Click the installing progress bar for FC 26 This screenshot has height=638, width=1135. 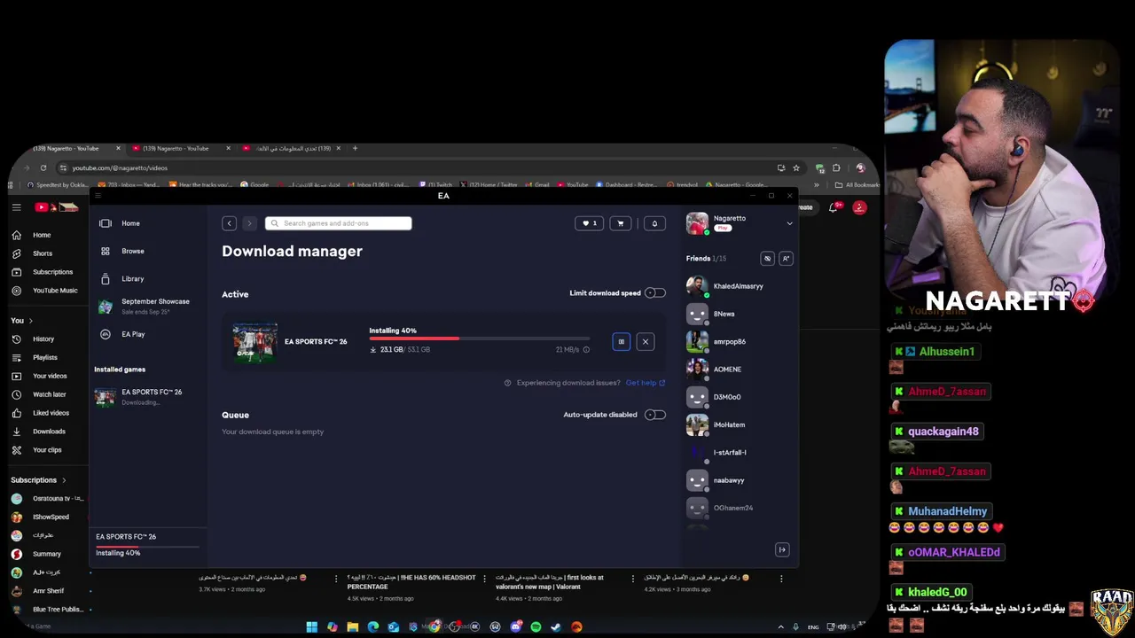point(480,338)
